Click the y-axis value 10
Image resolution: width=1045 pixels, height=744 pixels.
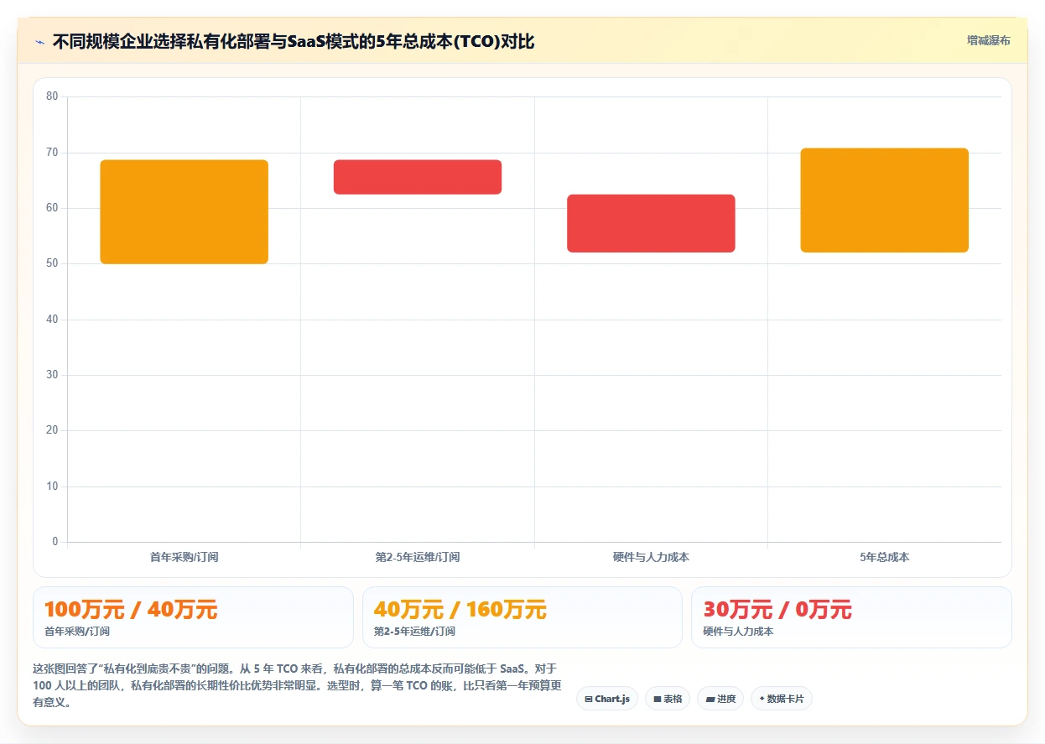pyautogui.click(x=52, y=486)
